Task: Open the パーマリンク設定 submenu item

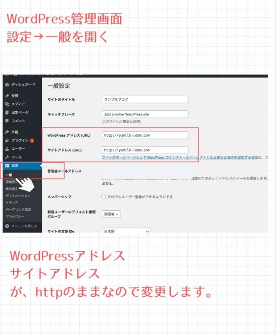Action: coord(18,209)
